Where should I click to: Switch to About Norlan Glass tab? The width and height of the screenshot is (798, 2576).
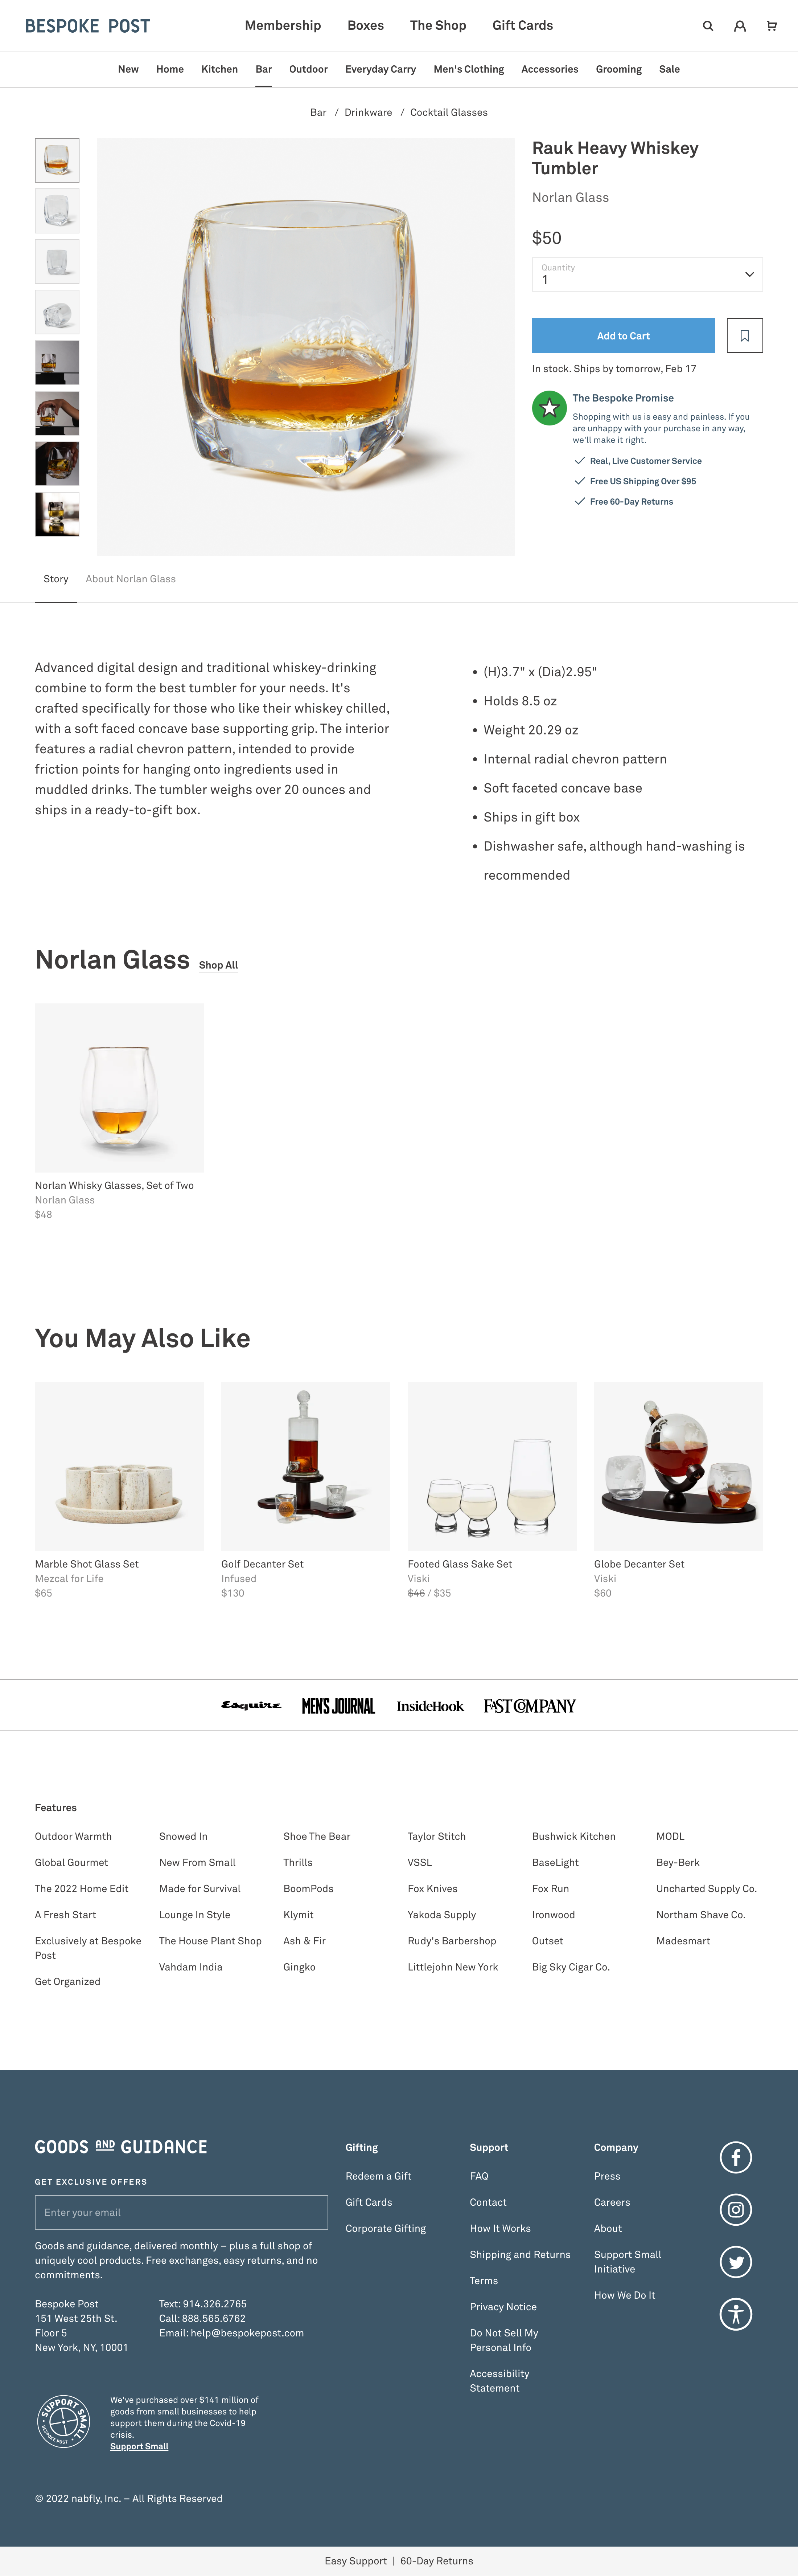[x=131, y=579]
